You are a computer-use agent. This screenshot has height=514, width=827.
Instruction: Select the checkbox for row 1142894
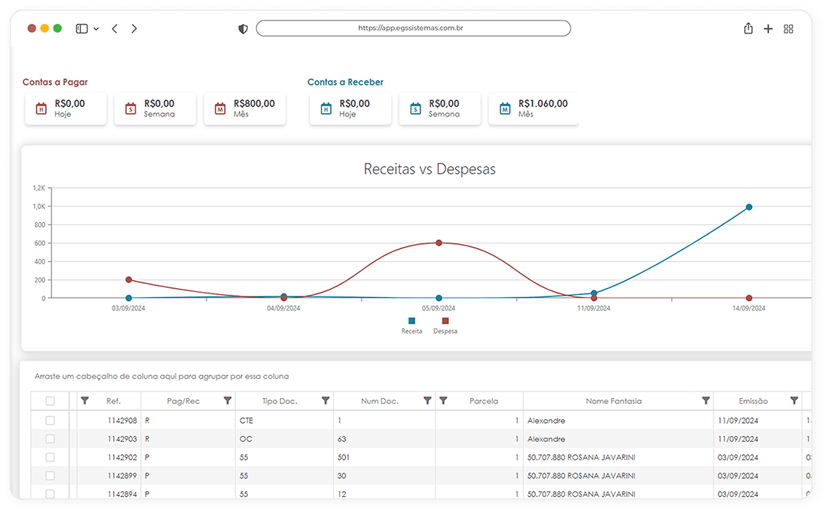pos(50,494)
